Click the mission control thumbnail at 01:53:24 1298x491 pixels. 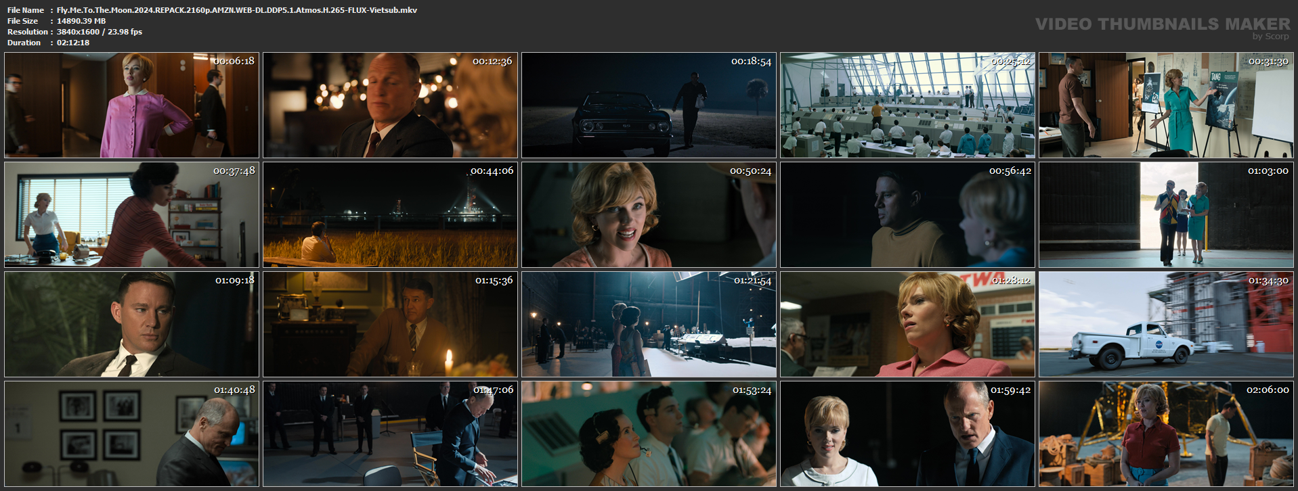[649, 434]
